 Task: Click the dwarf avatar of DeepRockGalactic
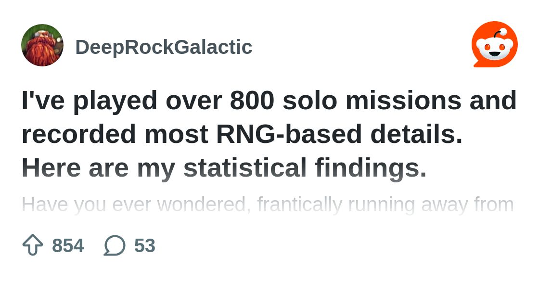(42, 45)
